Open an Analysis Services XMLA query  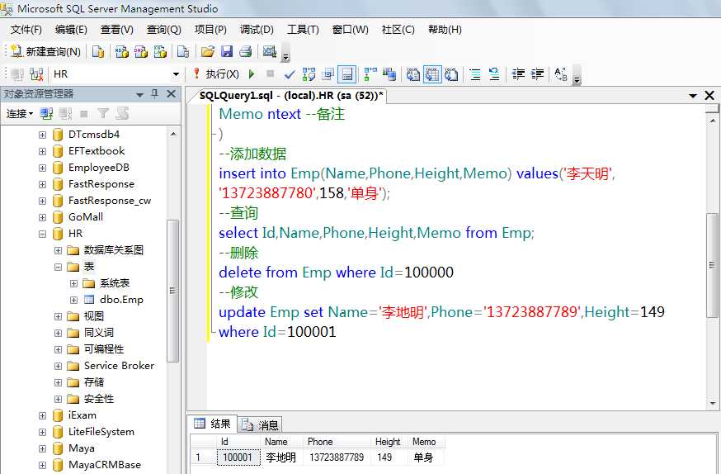pyautogui.click(x=159, y=51)
